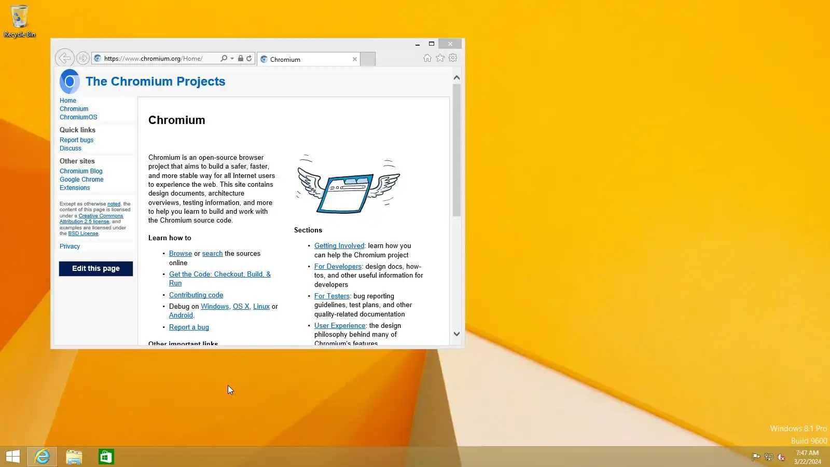Open the User Experience section link

[340, 326]
